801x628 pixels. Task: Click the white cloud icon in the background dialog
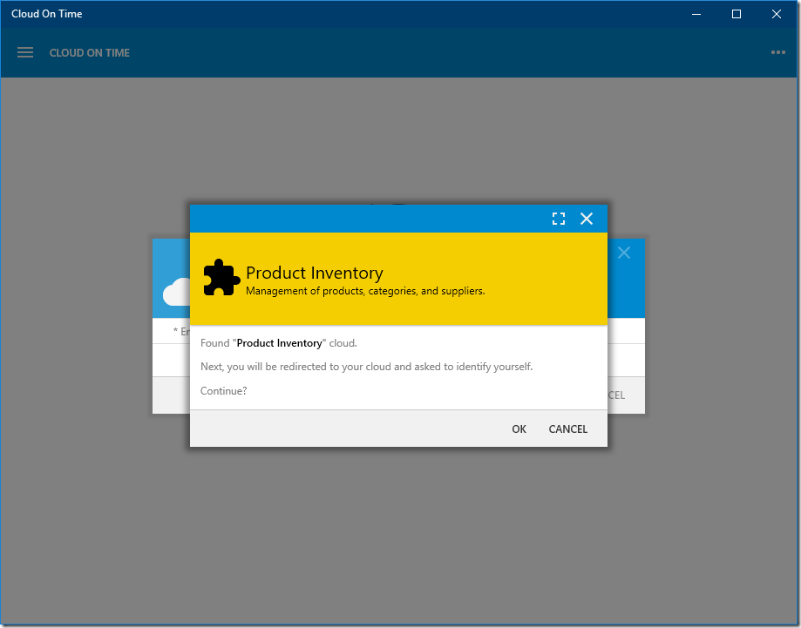(x=176, y=292)
